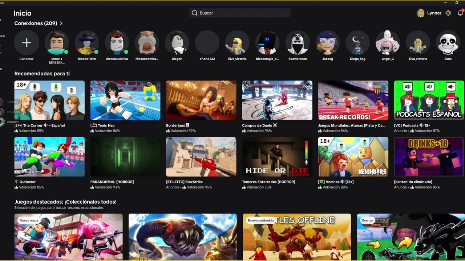Viewport: 465px width, 261px height.
Task: Open Temores Enterrados Hide or Die thumbnail
Action: point(277,157)
